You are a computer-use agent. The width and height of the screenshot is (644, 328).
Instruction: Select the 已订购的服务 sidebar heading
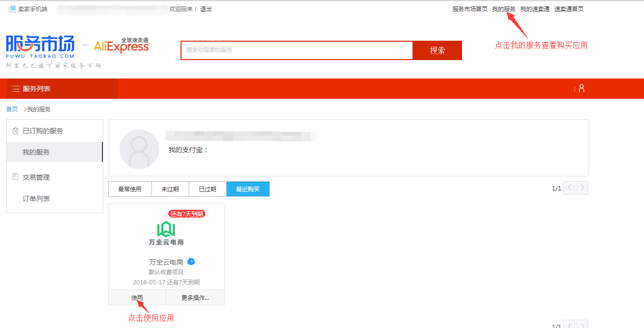43,131
